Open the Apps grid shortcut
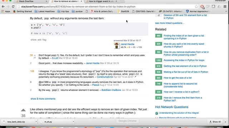 click(x=6, y=11)
